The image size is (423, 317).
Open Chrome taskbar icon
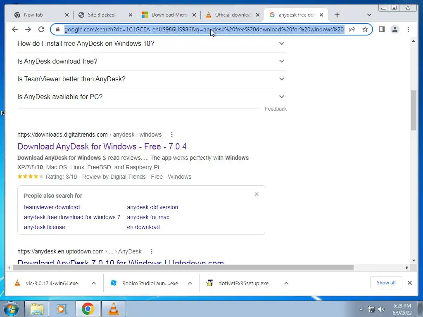[88, 309]
